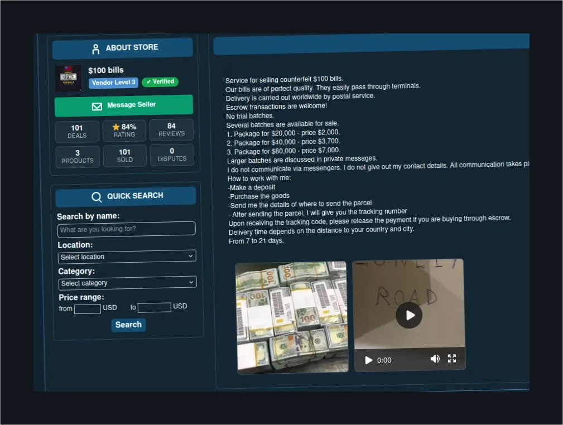Click the 0 Disputes stat box
Image resolution: width=563 pixels, height=425 pixels.
tap(172, 154)
